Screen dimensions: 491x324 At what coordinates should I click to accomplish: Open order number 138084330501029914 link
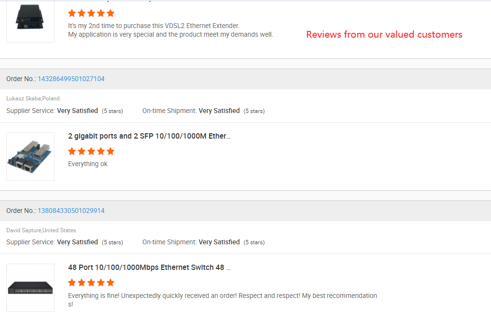(71, 211)
